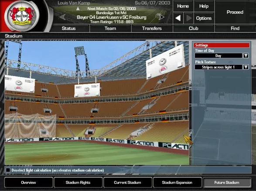Image resolution: width=256 pixels, height=191 pixels.
Task: Click the Day value field
Action: [218, 56]
